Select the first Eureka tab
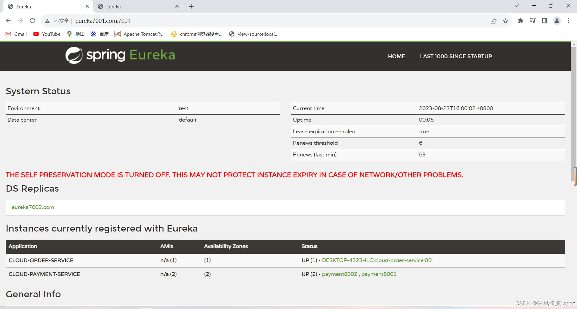577x309 pixels. (x=48, y=7)
